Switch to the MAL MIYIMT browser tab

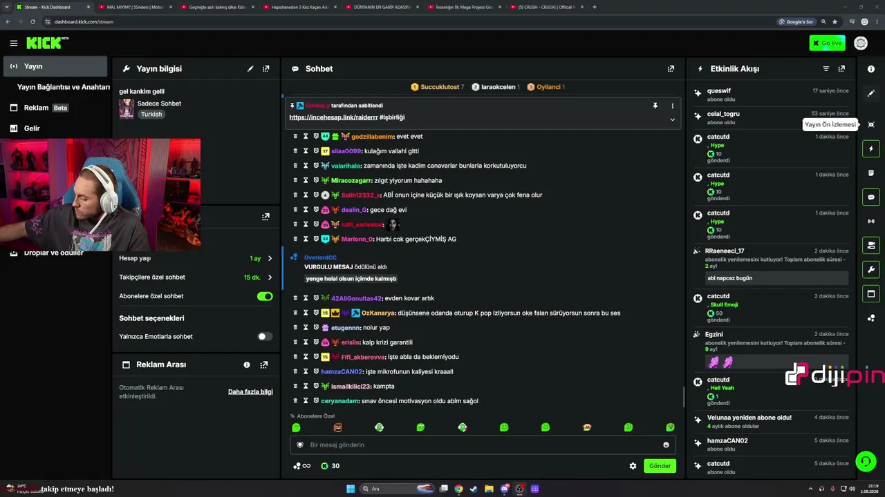[134, 7]
